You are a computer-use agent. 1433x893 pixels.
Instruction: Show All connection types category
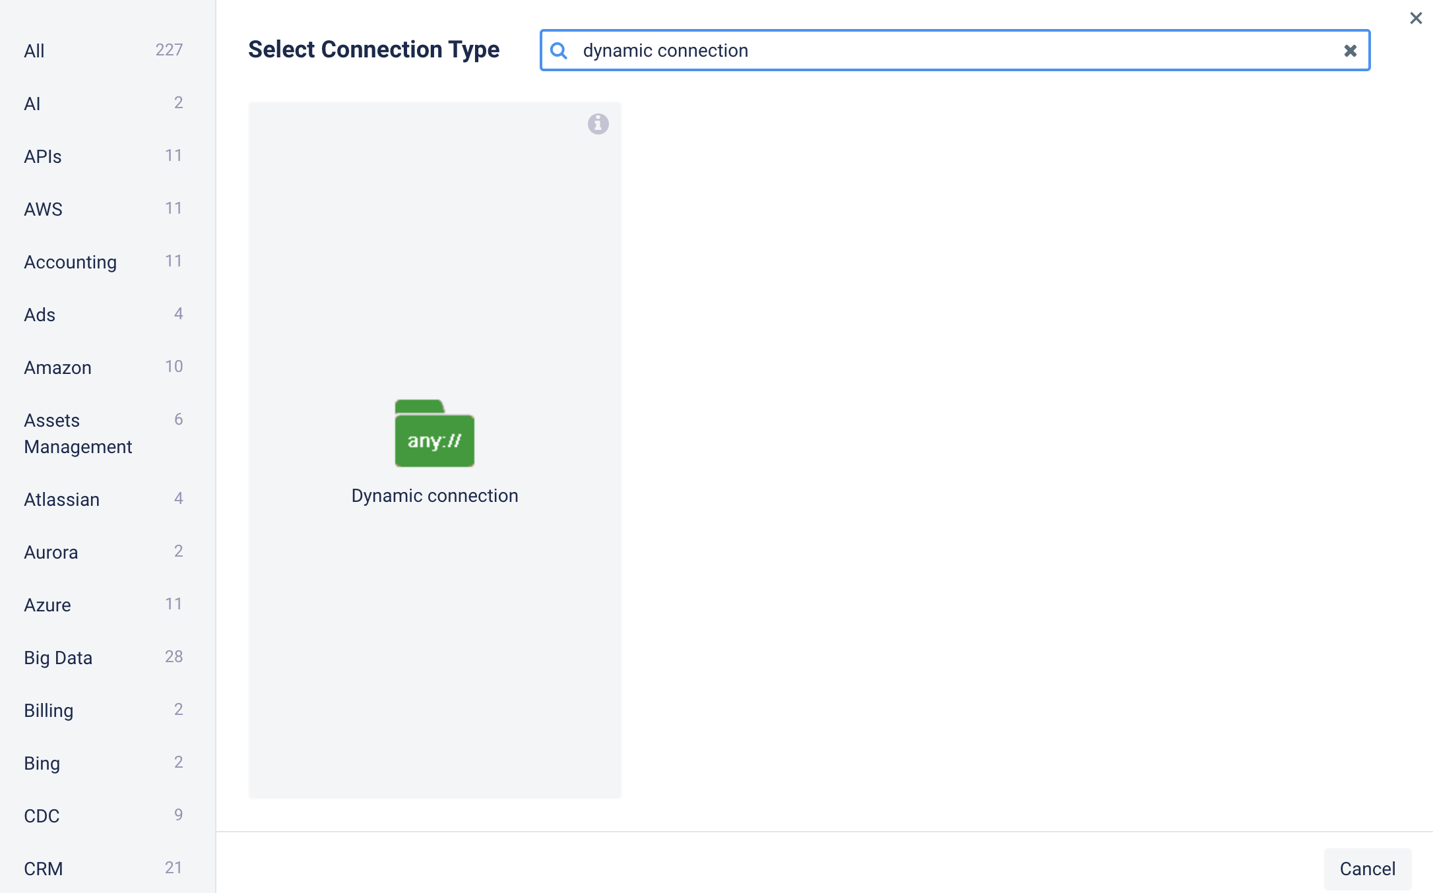click(x=104, y=51)
